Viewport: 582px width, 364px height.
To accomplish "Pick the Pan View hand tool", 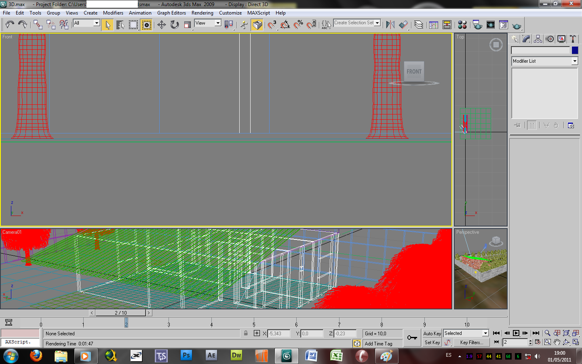I will (x=557, y=342).
